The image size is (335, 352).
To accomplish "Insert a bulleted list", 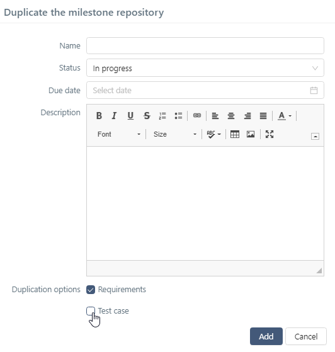I will (x=178, y=116).
